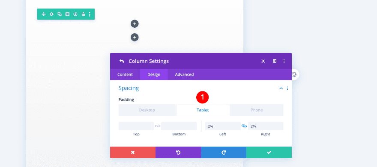Select the Phone padding tab
The width and height of the screenshot is (377, 167).
[257, 110]
